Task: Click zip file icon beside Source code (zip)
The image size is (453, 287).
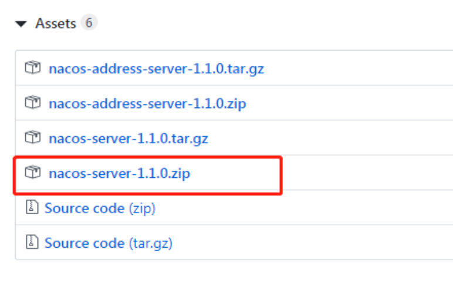Action: (x=32, y=207)
